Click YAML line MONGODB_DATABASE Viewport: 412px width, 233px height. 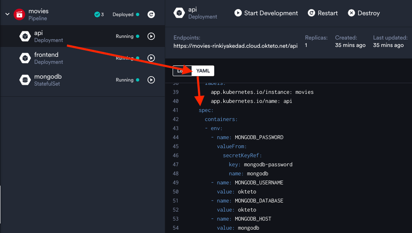pyautogui.click(x=247, y=201)
